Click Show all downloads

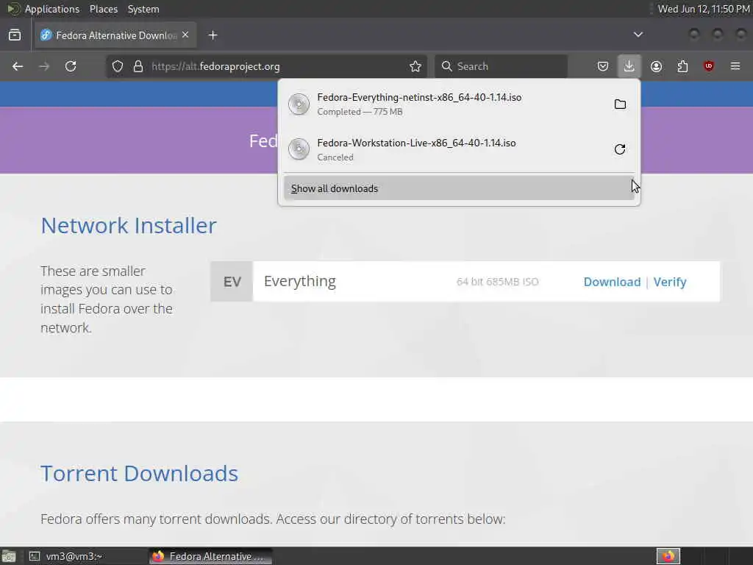[x=459, y=188]
